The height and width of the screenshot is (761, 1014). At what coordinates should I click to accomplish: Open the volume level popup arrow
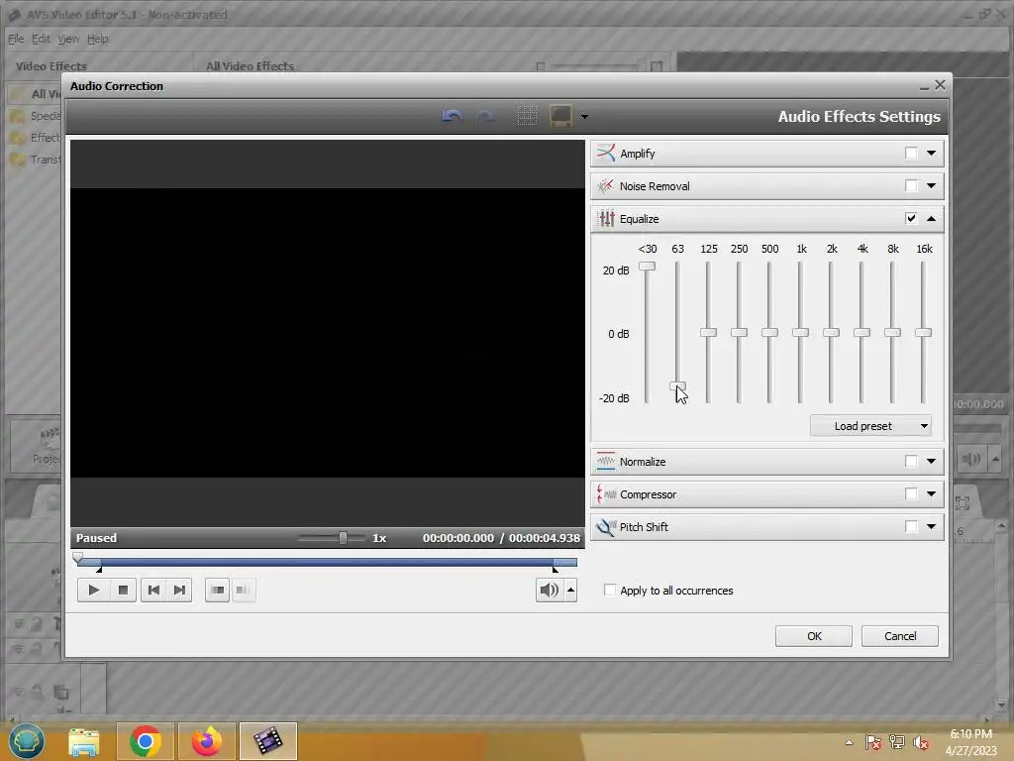570,591
